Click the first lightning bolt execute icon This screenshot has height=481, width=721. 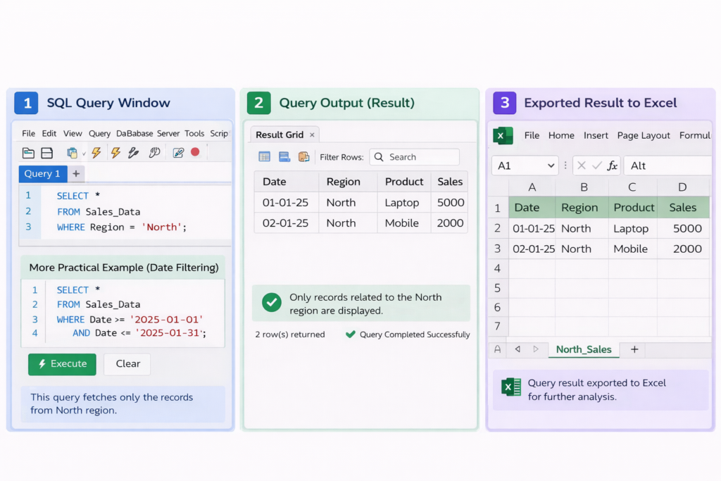click(96, 153)
